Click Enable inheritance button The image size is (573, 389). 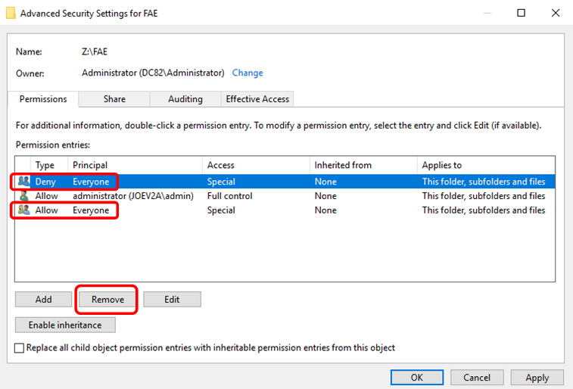click(x=65, y=325)
